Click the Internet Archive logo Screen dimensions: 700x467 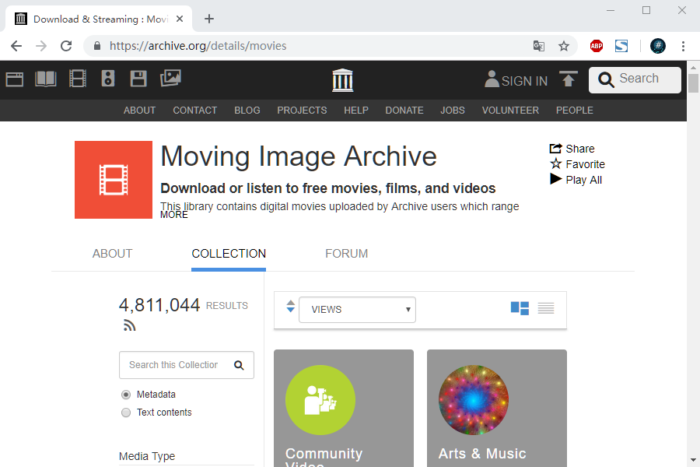click(342, 80)
